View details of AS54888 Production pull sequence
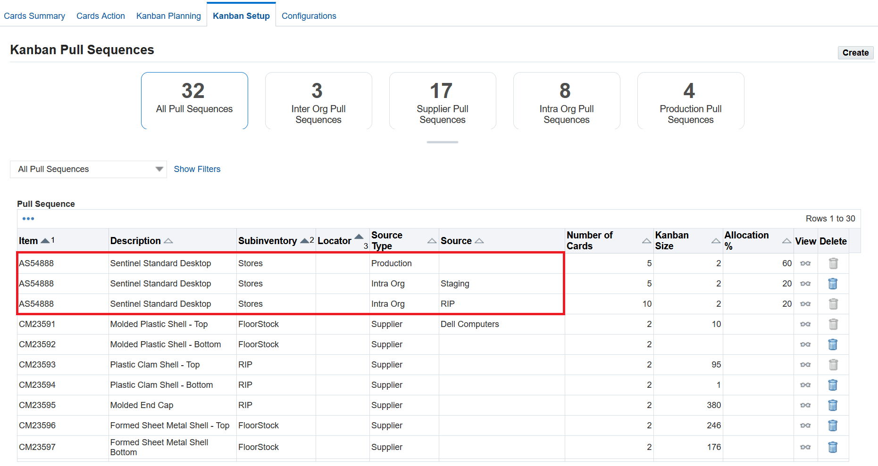 pyautogui.click(x=805, y=263)
